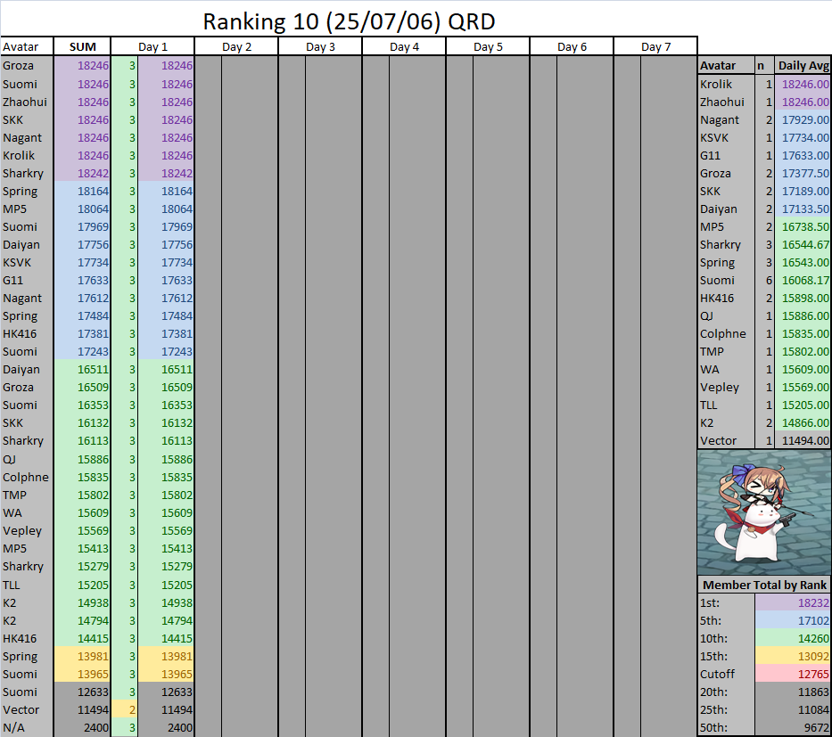
Task: Select the SUM cell showing 17381
Action: [x=82, y=333]
